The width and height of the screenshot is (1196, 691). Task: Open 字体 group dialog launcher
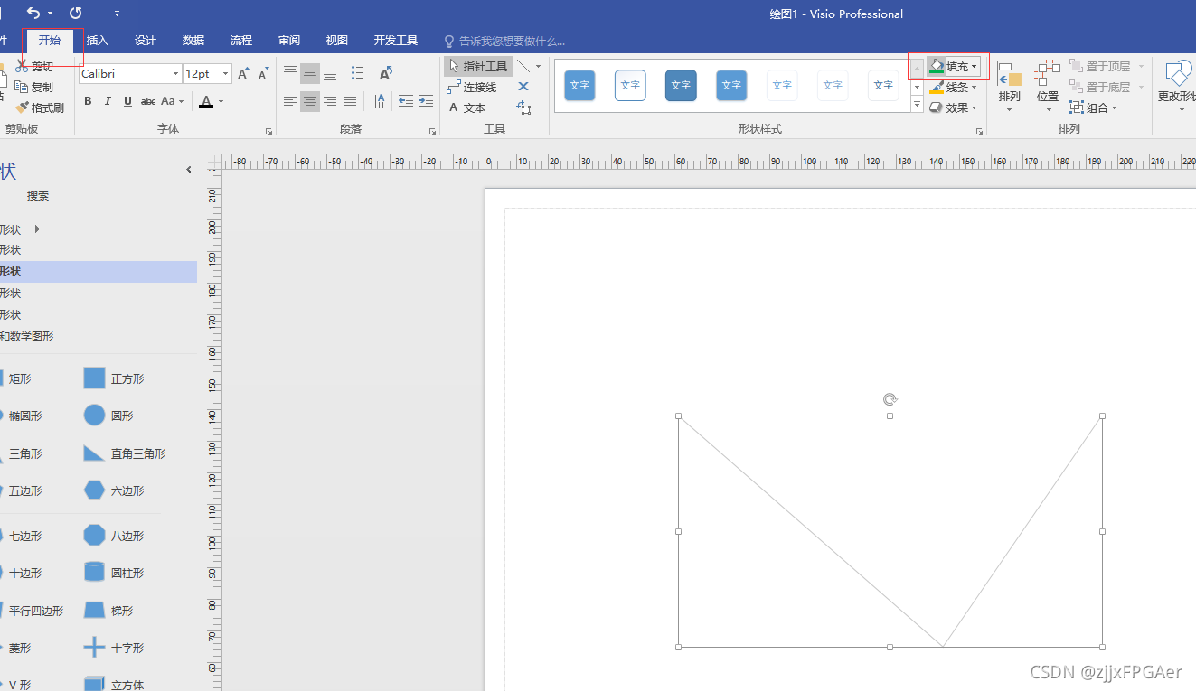tap(268, 132)
